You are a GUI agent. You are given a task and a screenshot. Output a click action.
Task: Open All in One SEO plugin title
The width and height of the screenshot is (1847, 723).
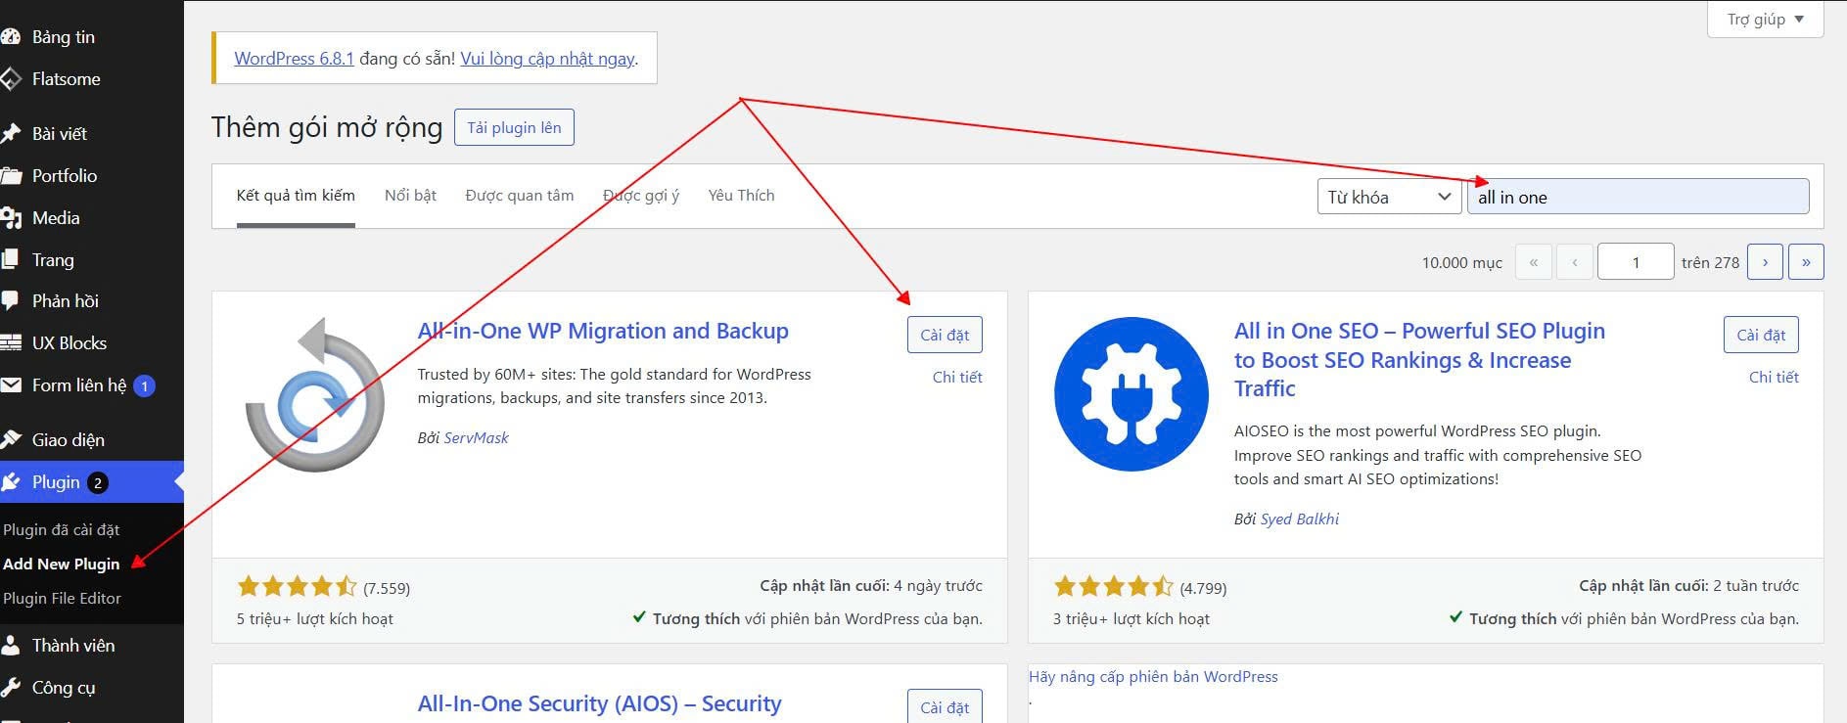point(1419,359)
